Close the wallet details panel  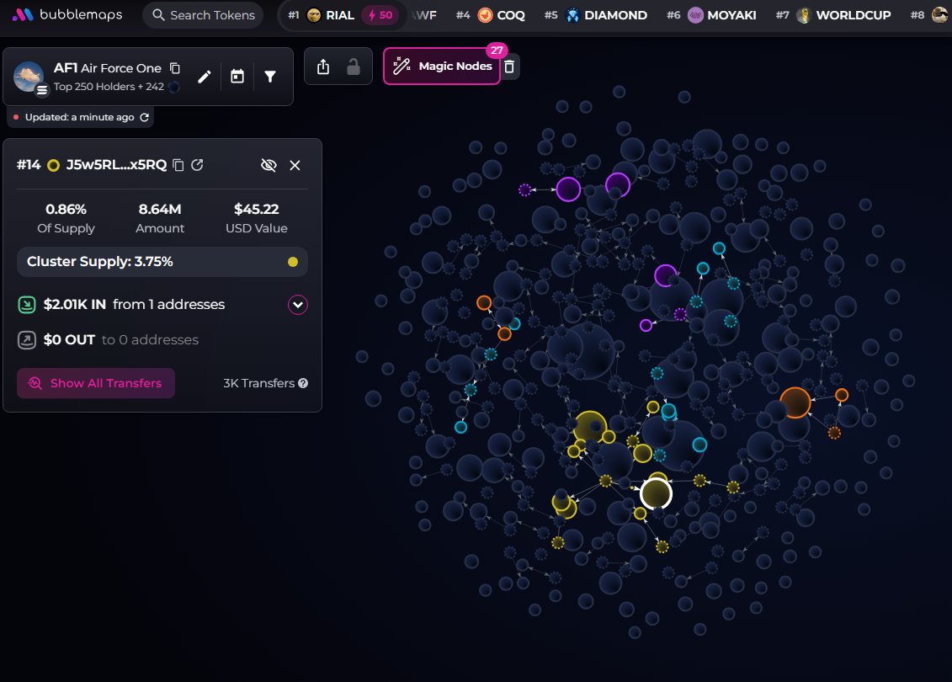coord(295,165)
